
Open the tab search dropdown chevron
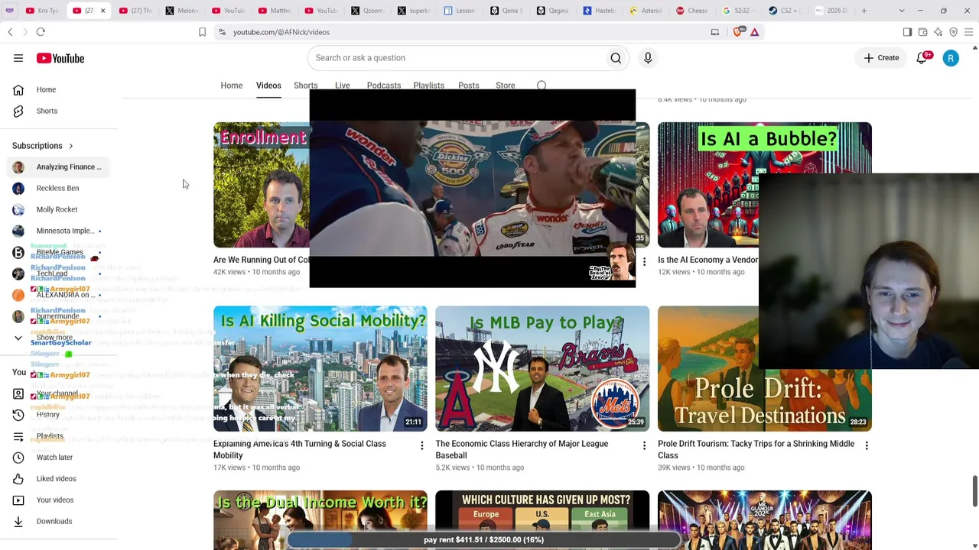pyautogui.click(x=902, y=11)
